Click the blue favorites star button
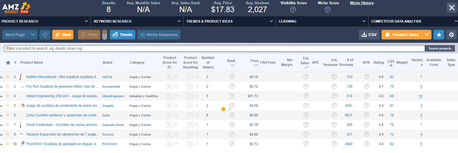 439,35
